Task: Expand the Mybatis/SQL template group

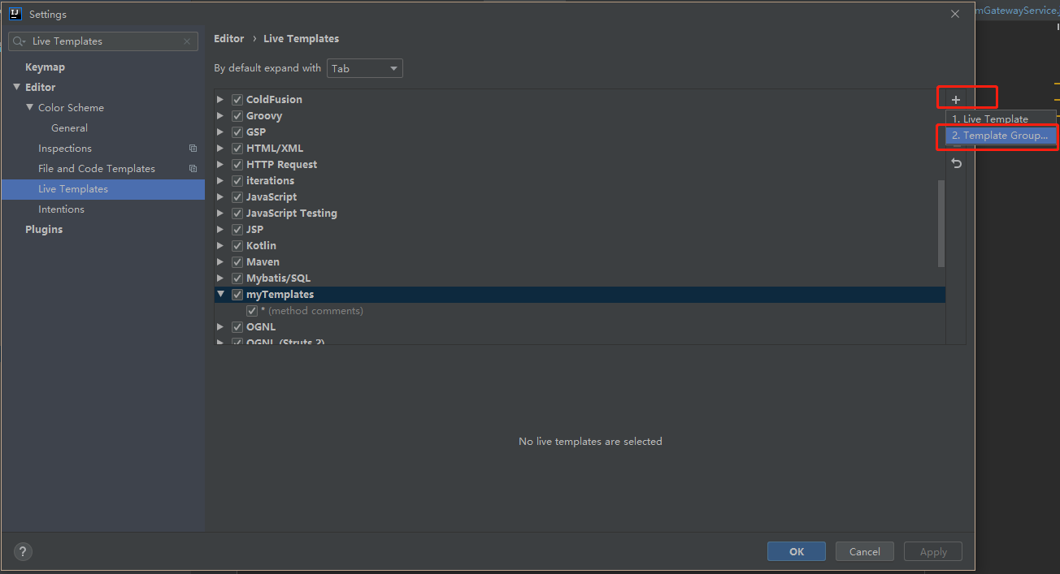Action: pyautogui.click(x=220, y=278)
